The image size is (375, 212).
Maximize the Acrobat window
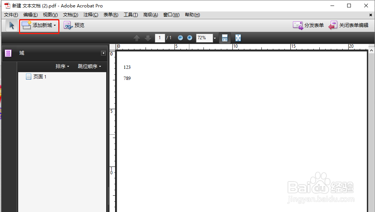(x=349, y=6)
